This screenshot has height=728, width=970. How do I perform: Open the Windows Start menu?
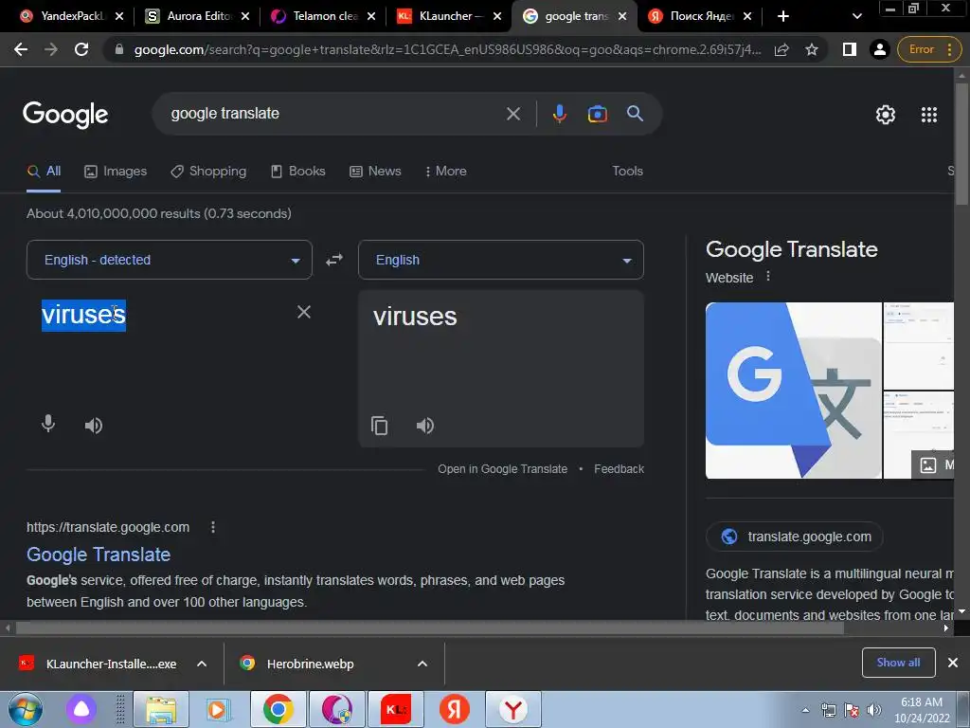coord(25,709)
